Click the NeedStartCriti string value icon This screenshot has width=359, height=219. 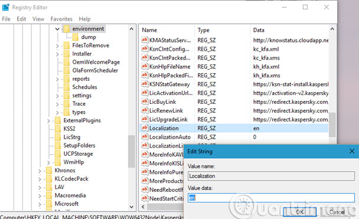145,198
